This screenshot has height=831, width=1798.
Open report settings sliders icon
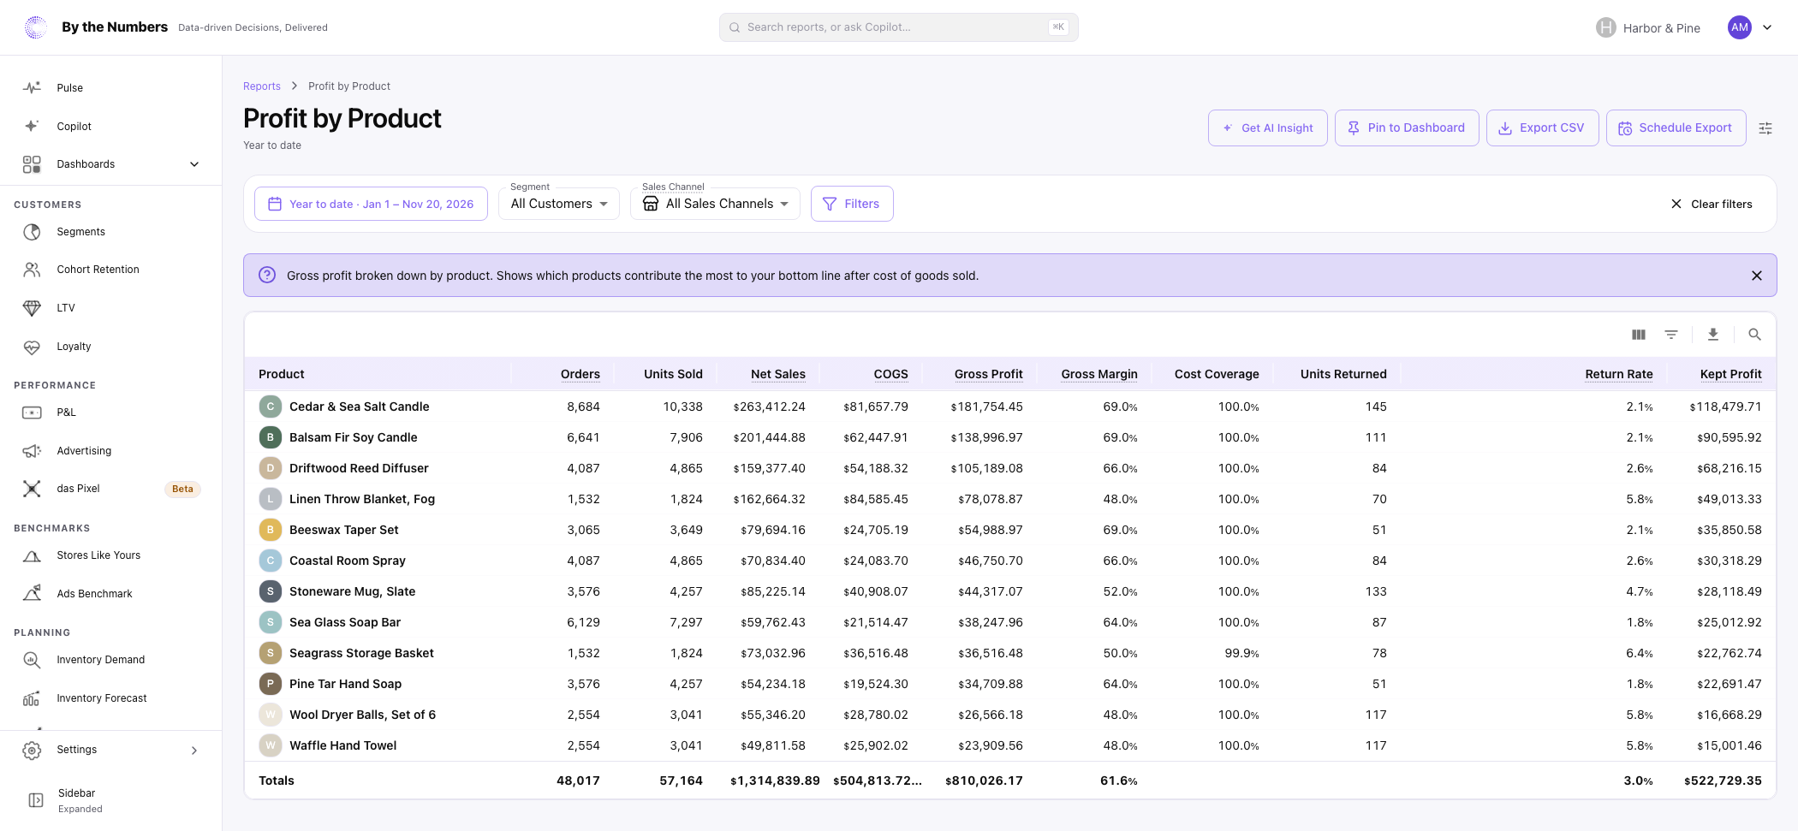pos(1765,128)
